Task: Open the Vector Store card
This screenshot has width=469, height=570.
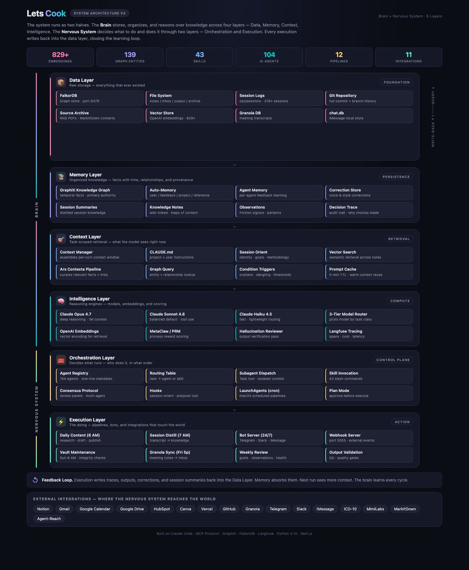Action: tap(189, 115)
